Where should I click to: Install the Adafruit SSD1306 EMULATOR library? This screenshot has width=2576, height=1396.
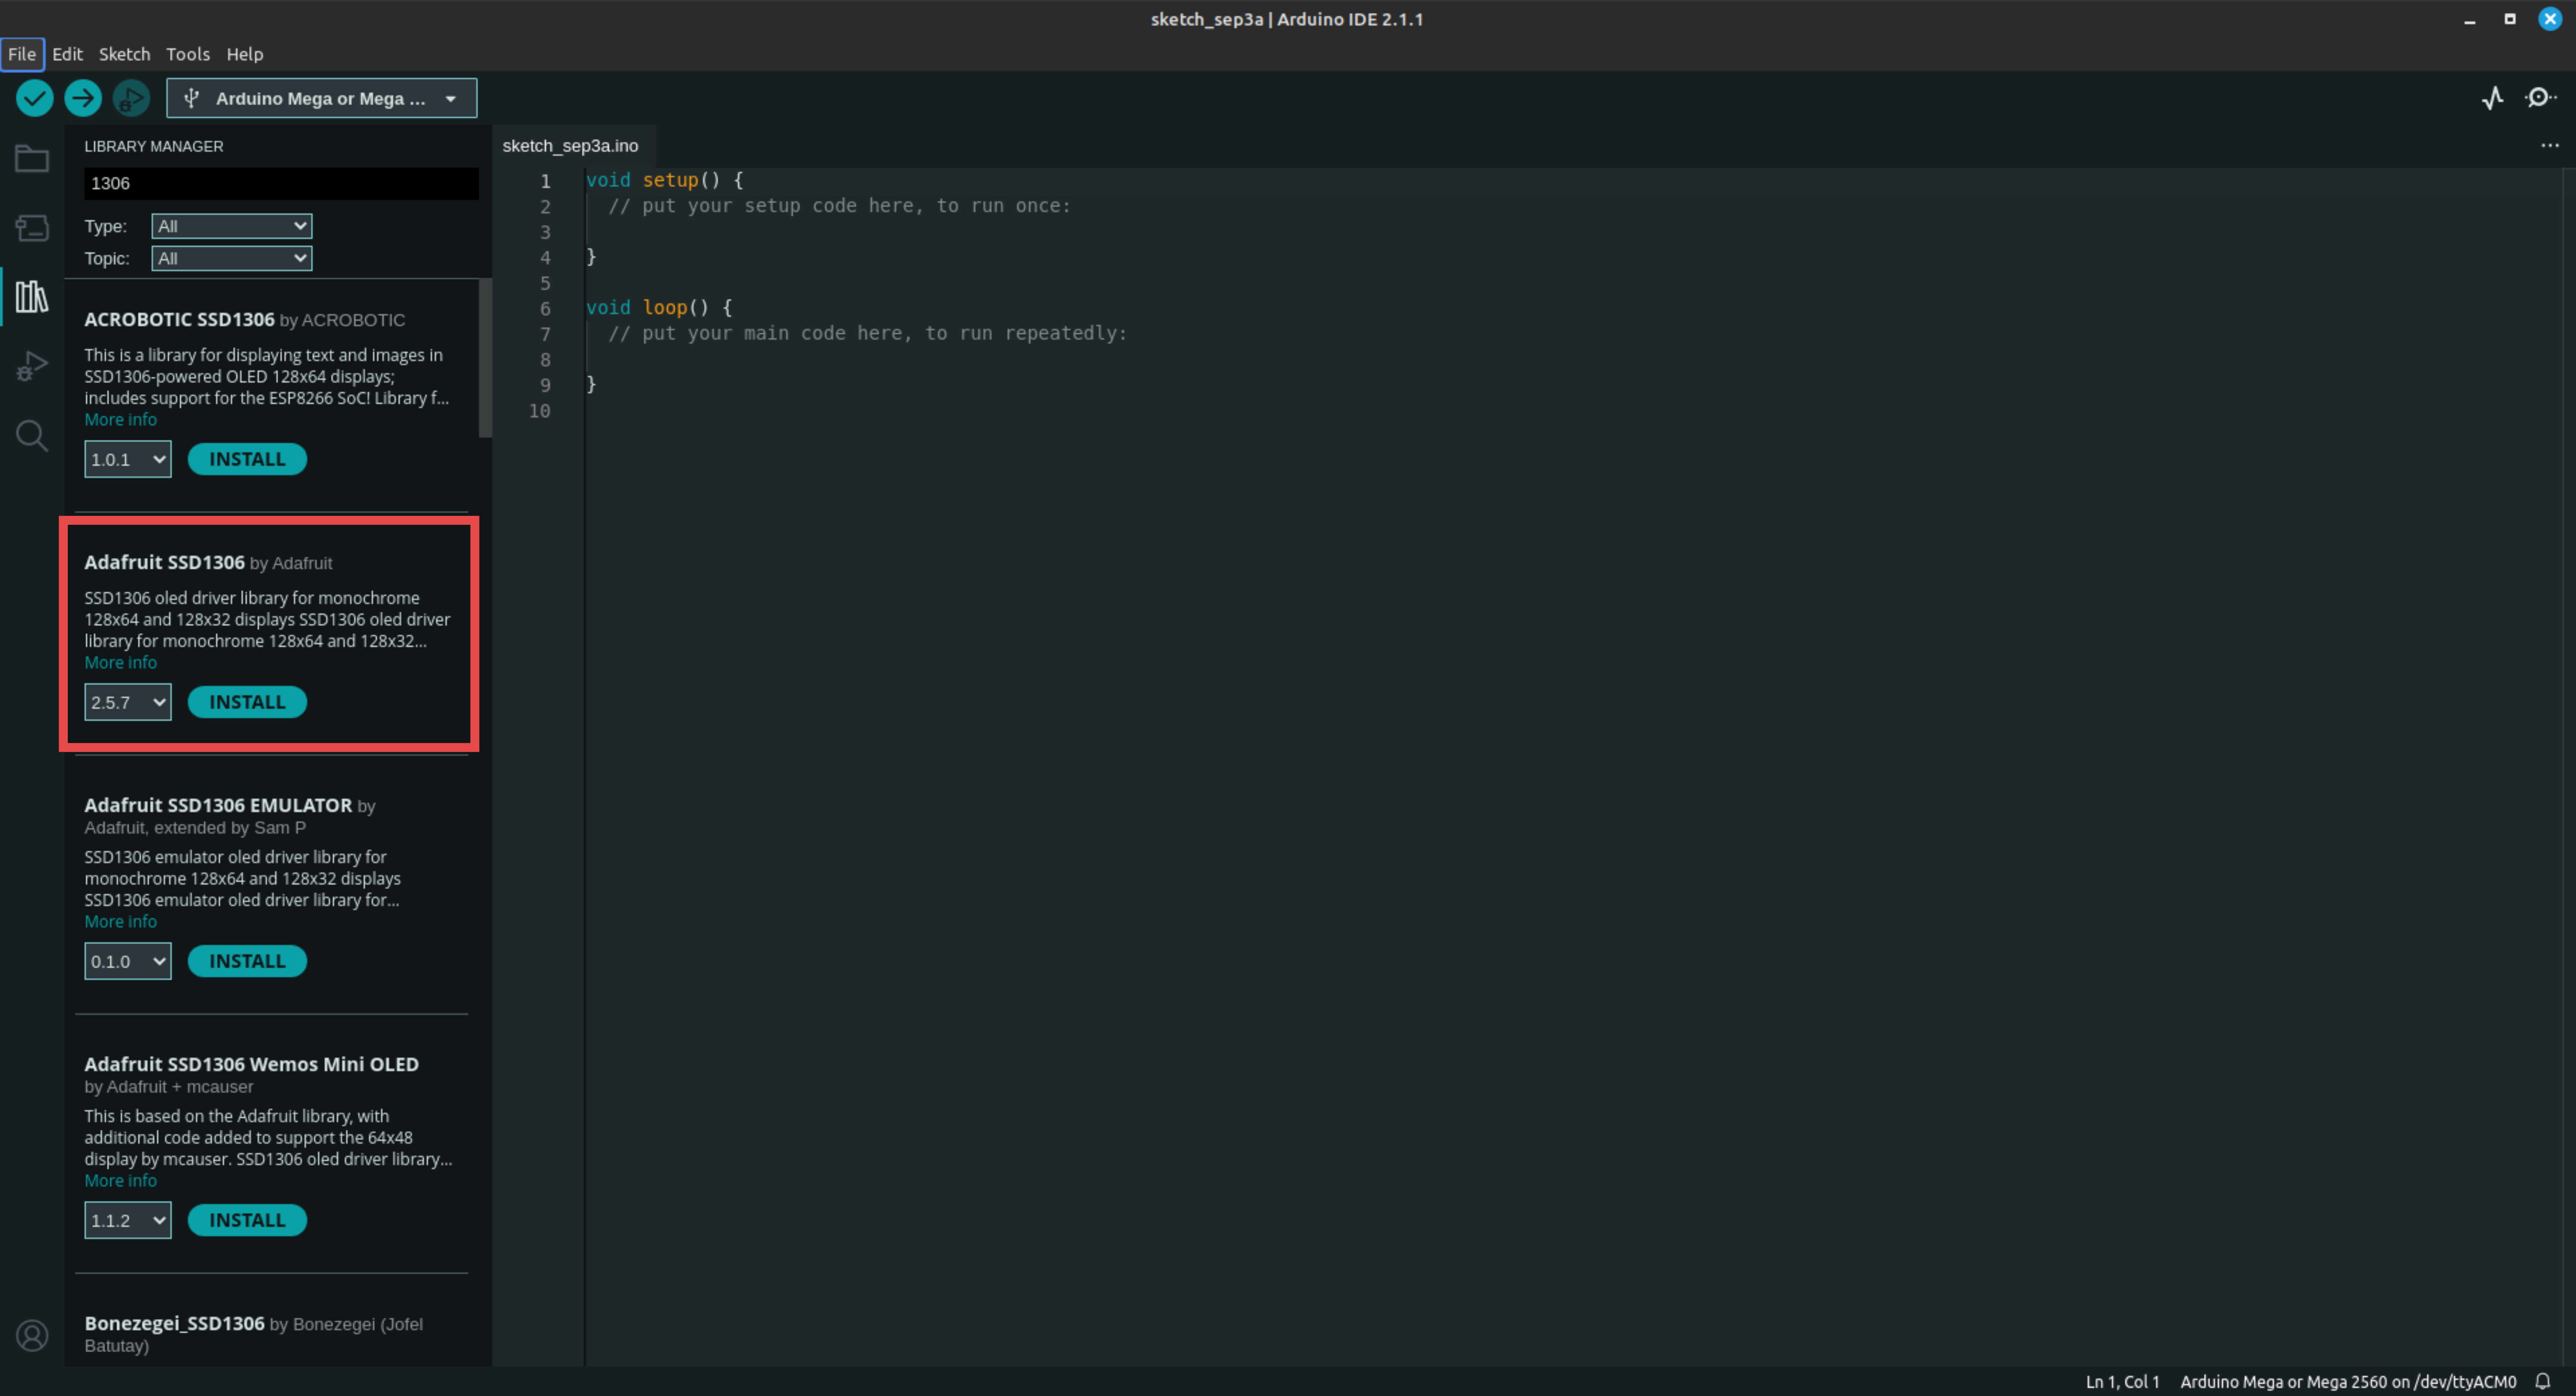pyautogui.click(x=247, y=962)
